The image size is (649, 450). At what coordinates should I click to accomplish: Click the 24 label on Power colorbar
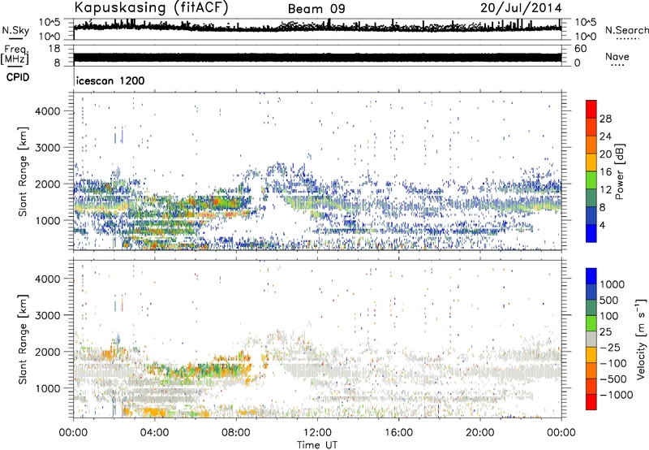(605, 136)
